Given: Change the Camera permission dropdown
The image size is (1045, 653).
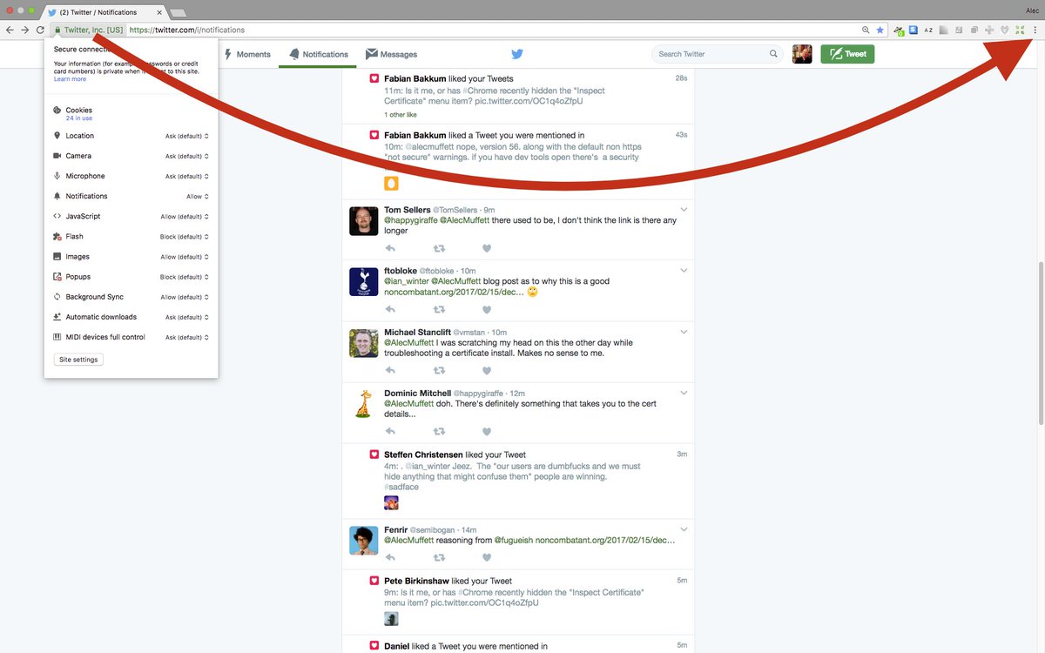Looking at the screenshot, I should (187, 156).
